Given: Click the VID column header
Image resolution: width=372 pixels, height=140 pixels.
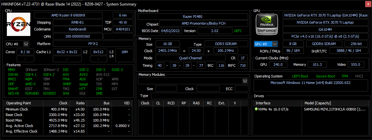Looking at the screenshot, I should coord(122,103).
